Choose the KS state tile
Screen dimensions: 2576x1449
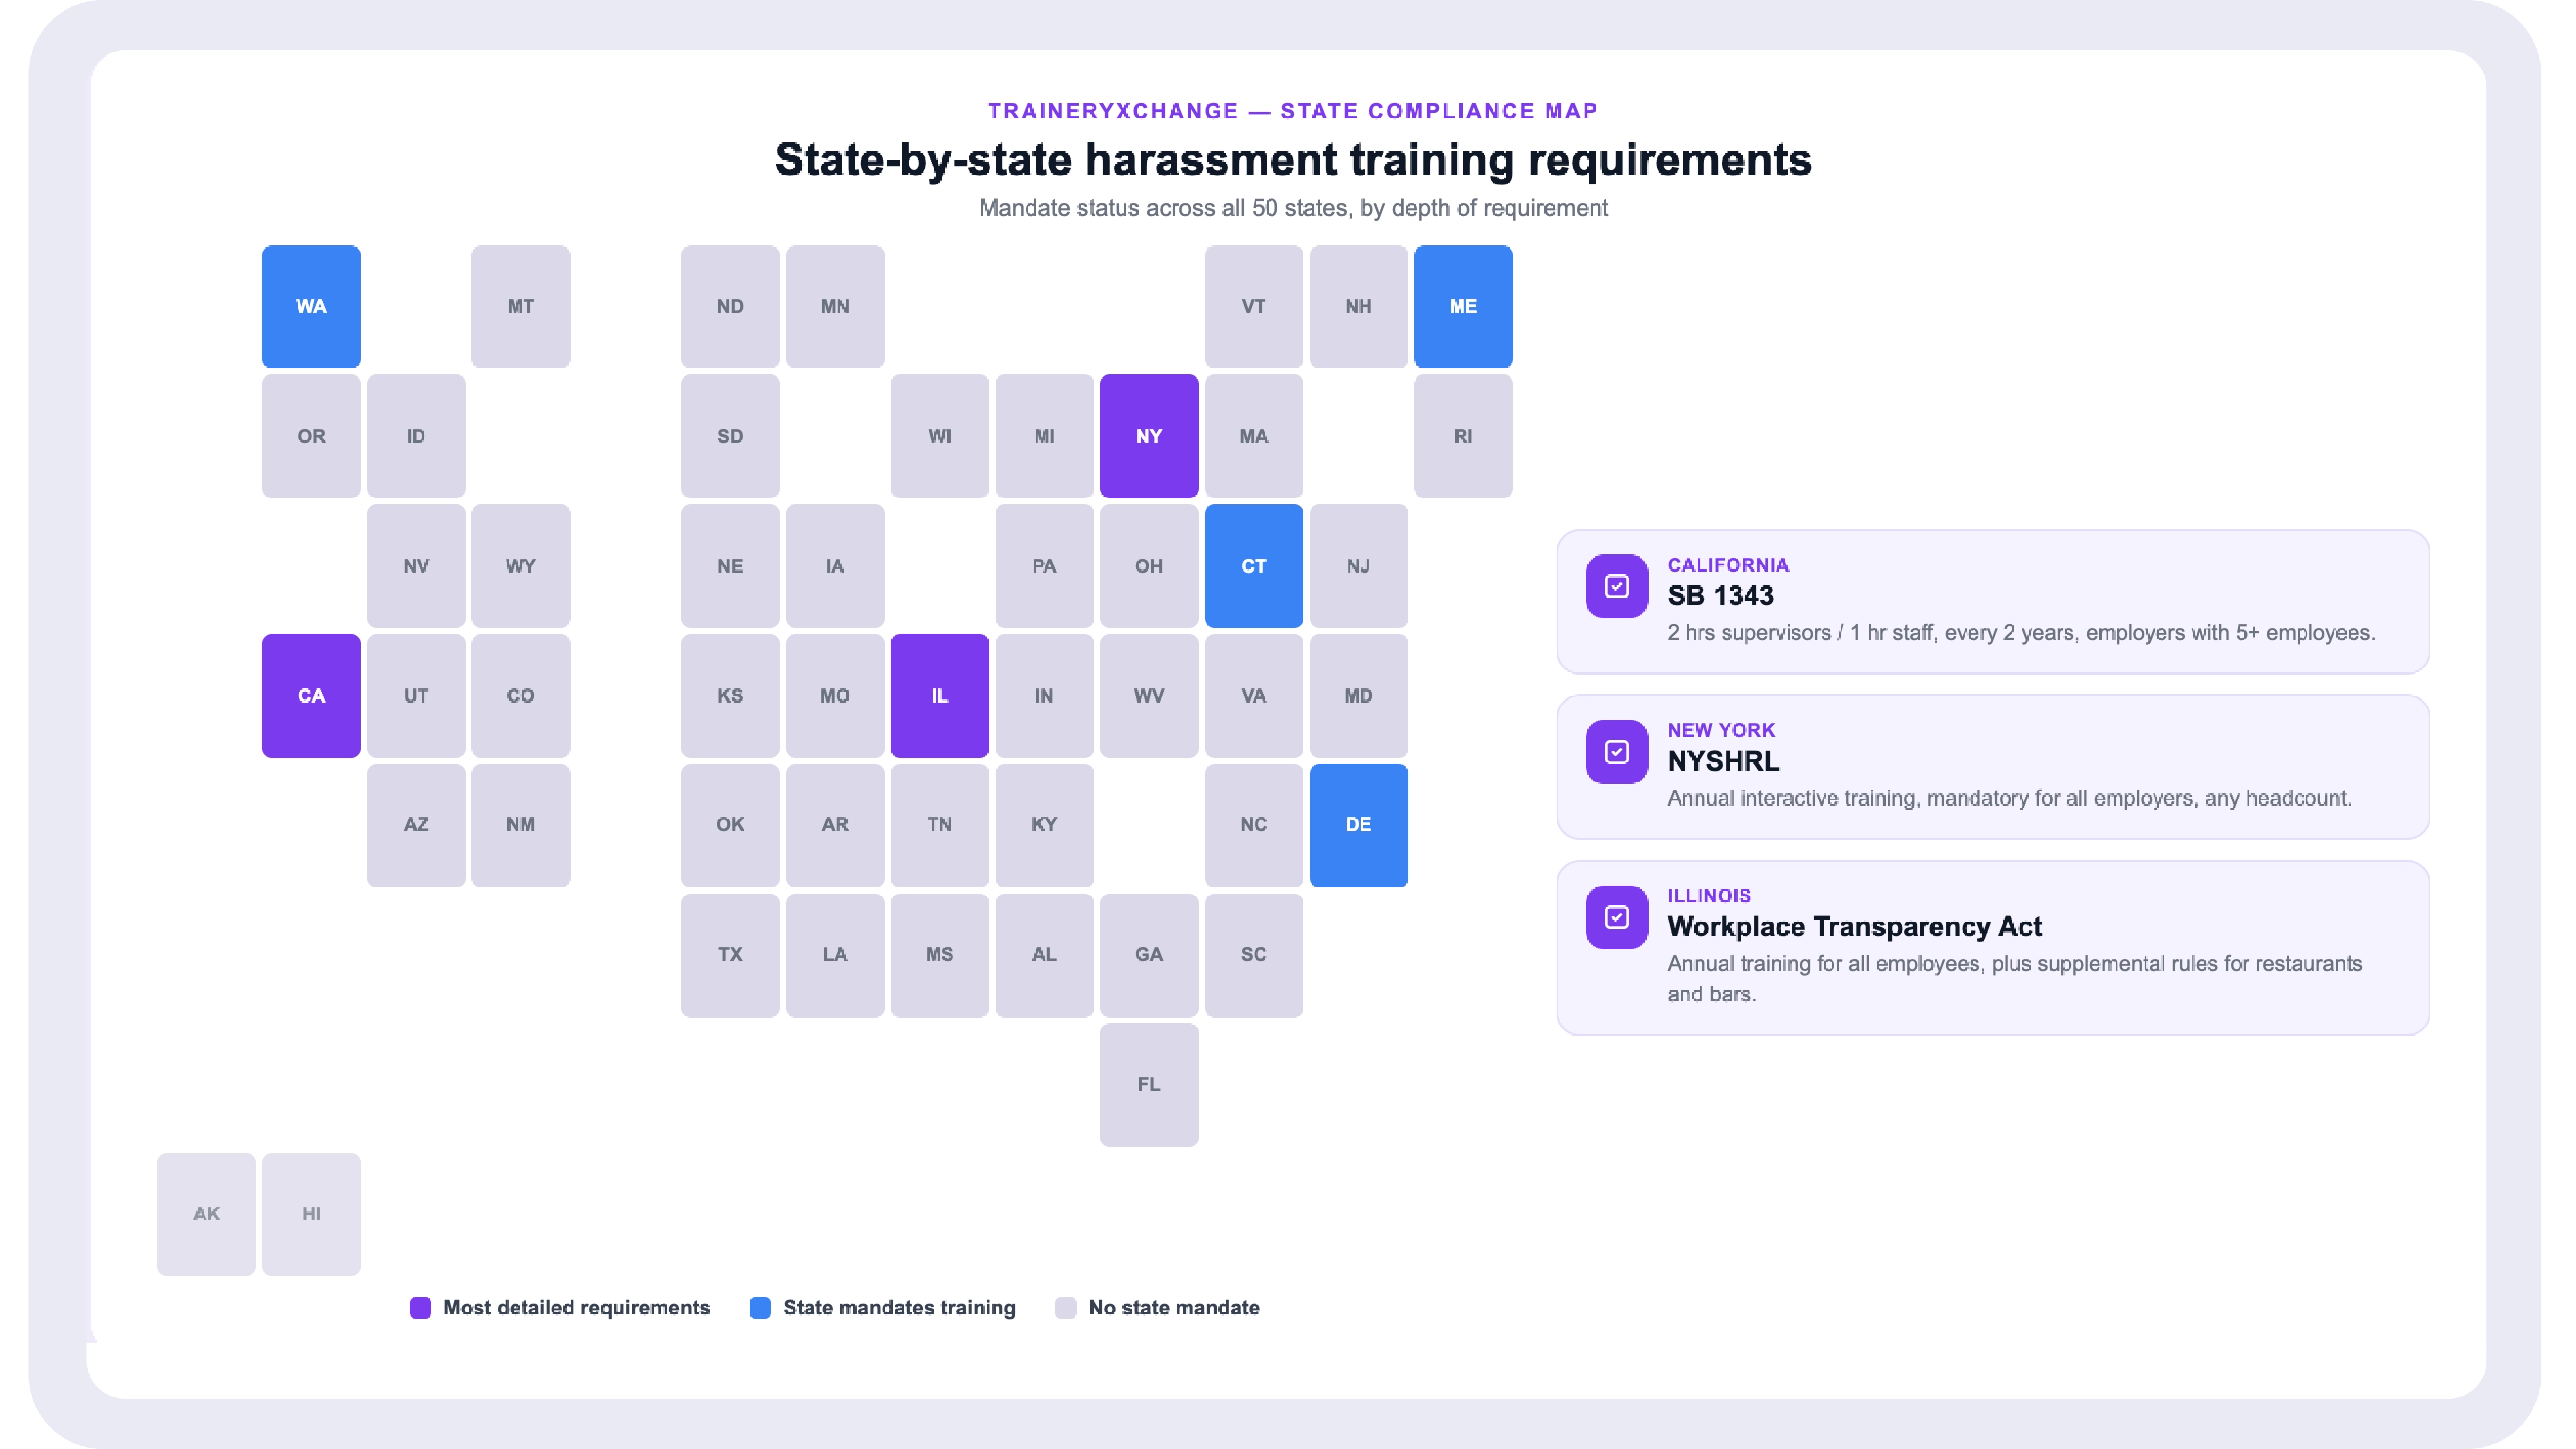coord(730,696)
